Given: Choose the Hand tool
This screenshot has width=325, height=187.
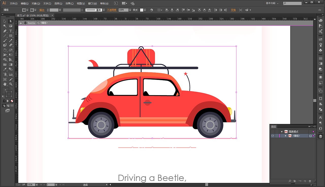Looking at the screenshot, I should click(5, 84).
